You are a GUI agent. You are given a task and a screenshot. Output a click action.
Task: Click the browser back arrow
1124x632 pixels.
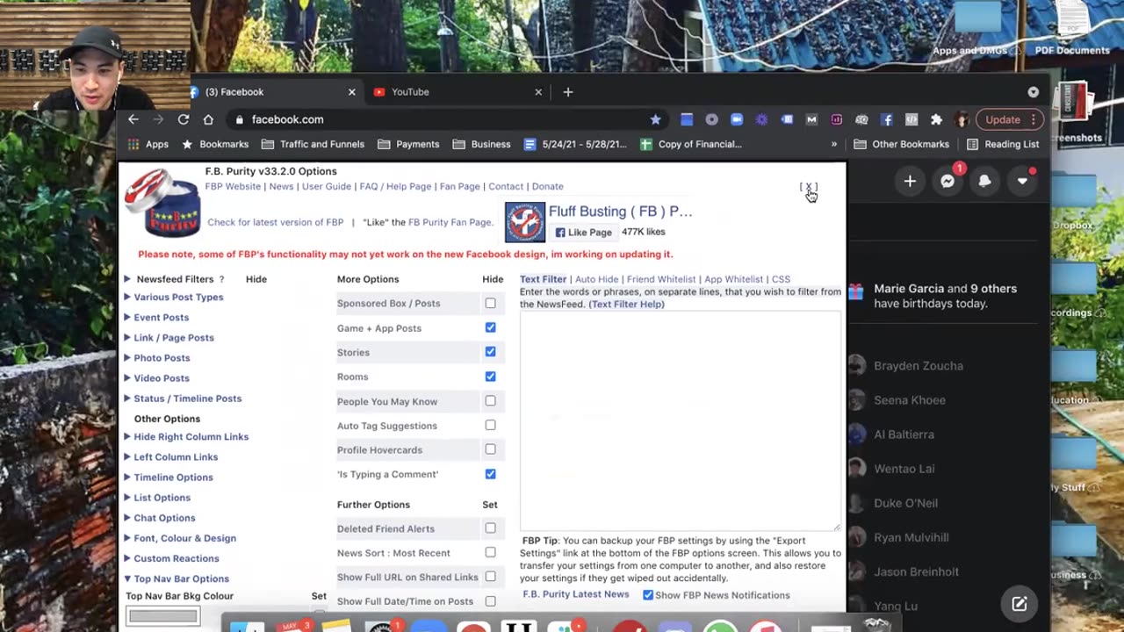[x=133, y=119]
